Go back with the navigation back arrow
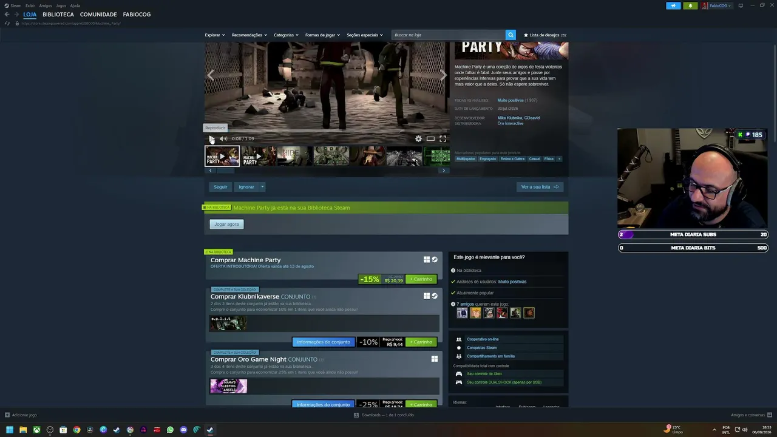Image resolution: width=777 pixels, height=437 pixels. [x=7, y=14]
